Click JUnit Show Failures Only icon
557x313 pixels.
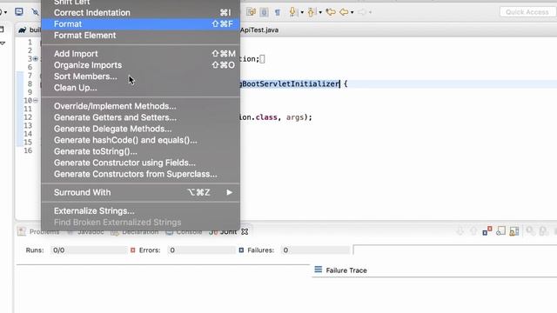pos(487,231)
